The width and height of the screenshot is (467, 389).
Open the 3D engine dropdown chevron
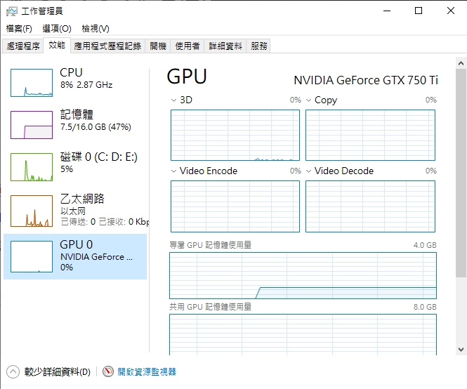pyautogui.click(x=174, y=100)
